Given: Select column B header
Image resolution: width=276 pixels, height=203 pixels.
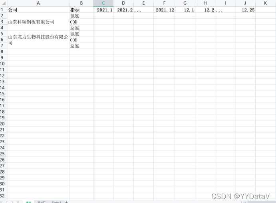Looking at the screenshot, I should coord(81,3).
